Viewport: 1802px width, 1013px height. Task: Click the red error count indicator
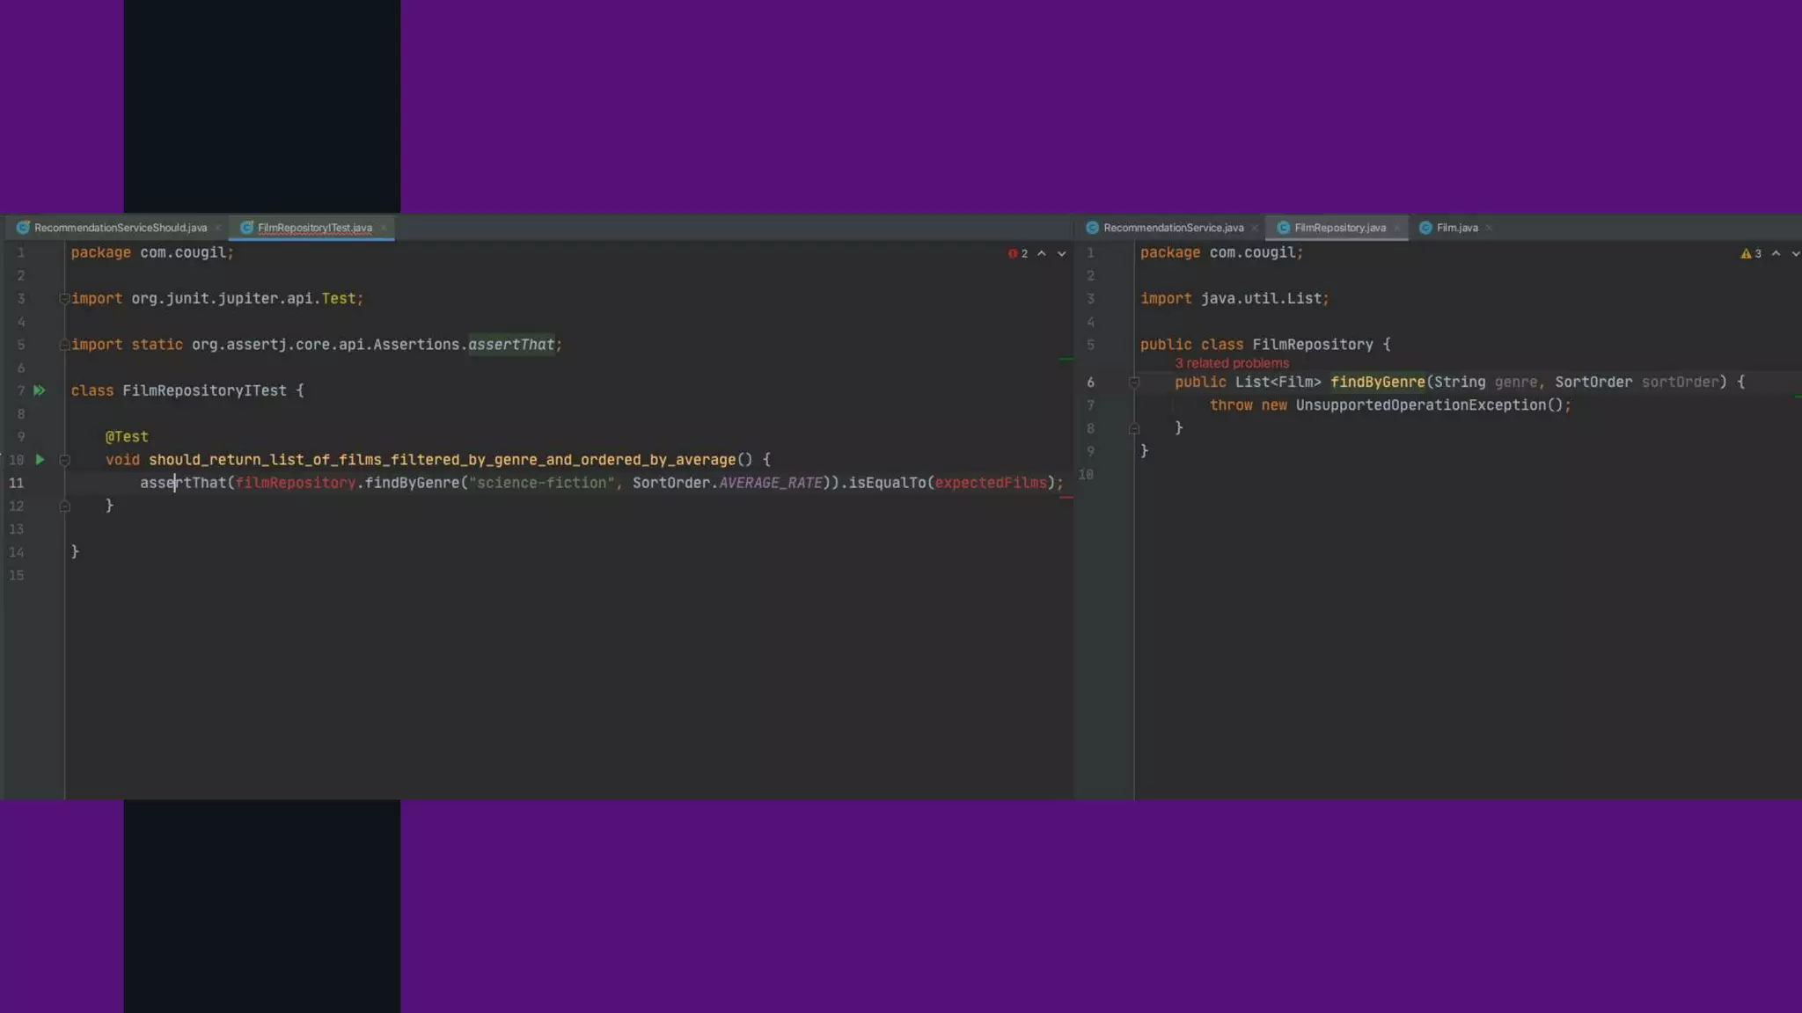(x=1018, y=253)
